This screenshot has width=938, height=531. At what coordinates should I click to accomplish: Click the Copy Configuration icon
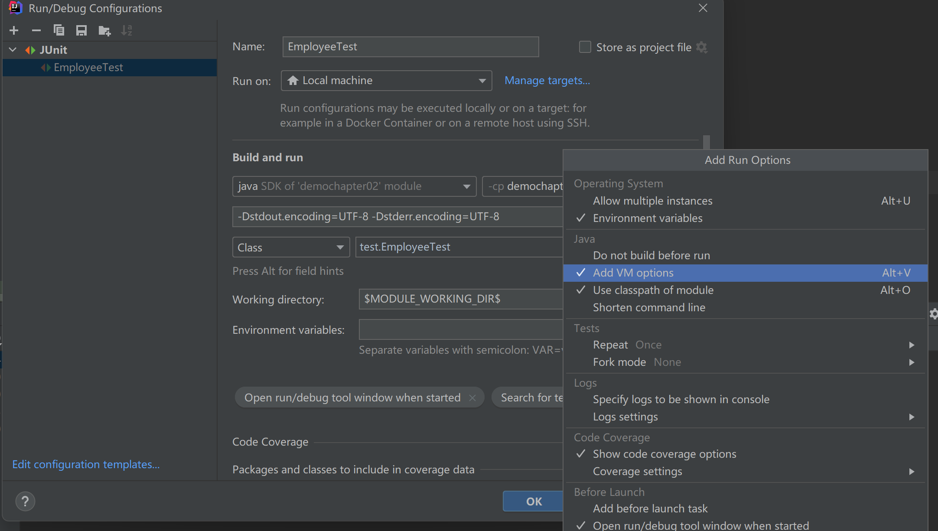coord(59,30)
